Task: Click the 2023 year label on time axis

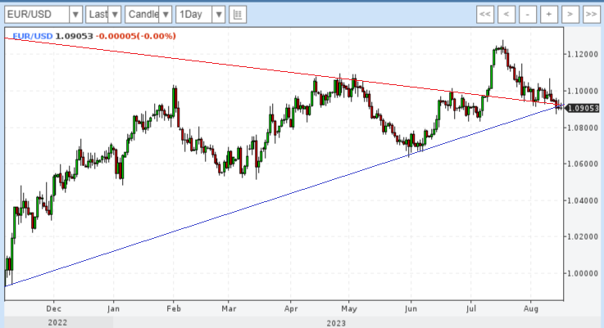Action: tap(338, 322)
